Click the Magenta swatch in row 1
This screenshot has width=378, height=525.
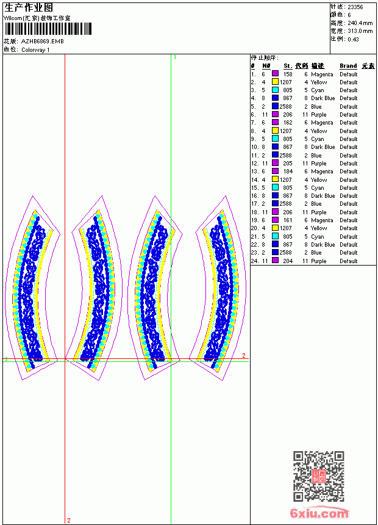(275, 74)
